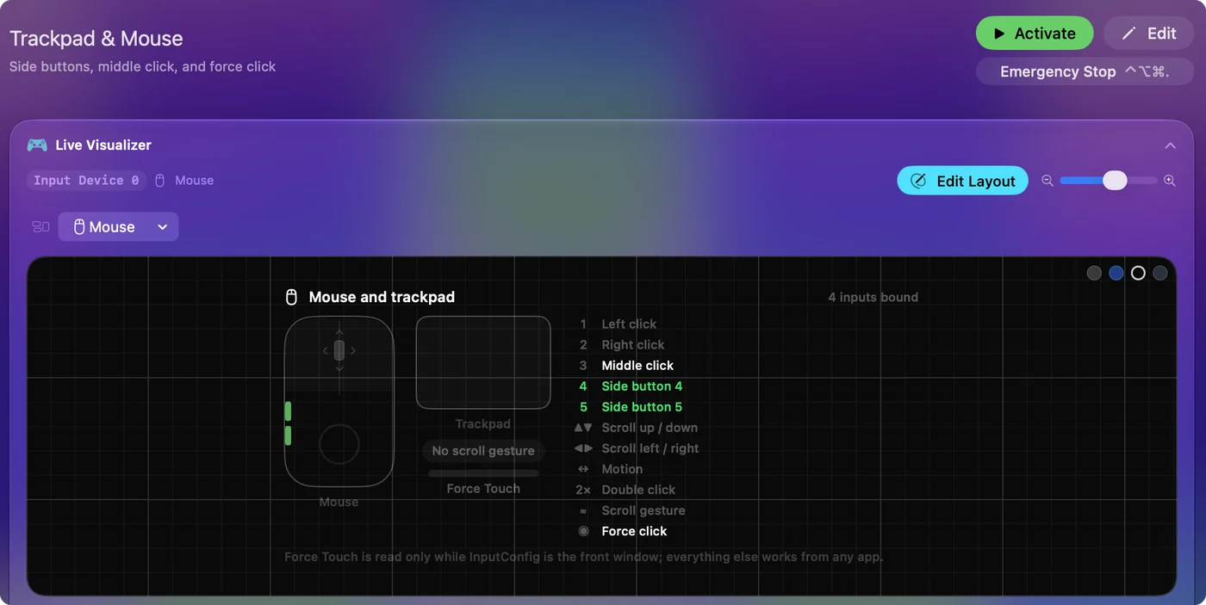Click the trackpad diagram rectangle

(x=483, y=362)
